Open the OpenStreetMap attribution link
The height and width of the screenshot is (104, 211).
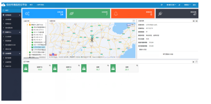109,57
